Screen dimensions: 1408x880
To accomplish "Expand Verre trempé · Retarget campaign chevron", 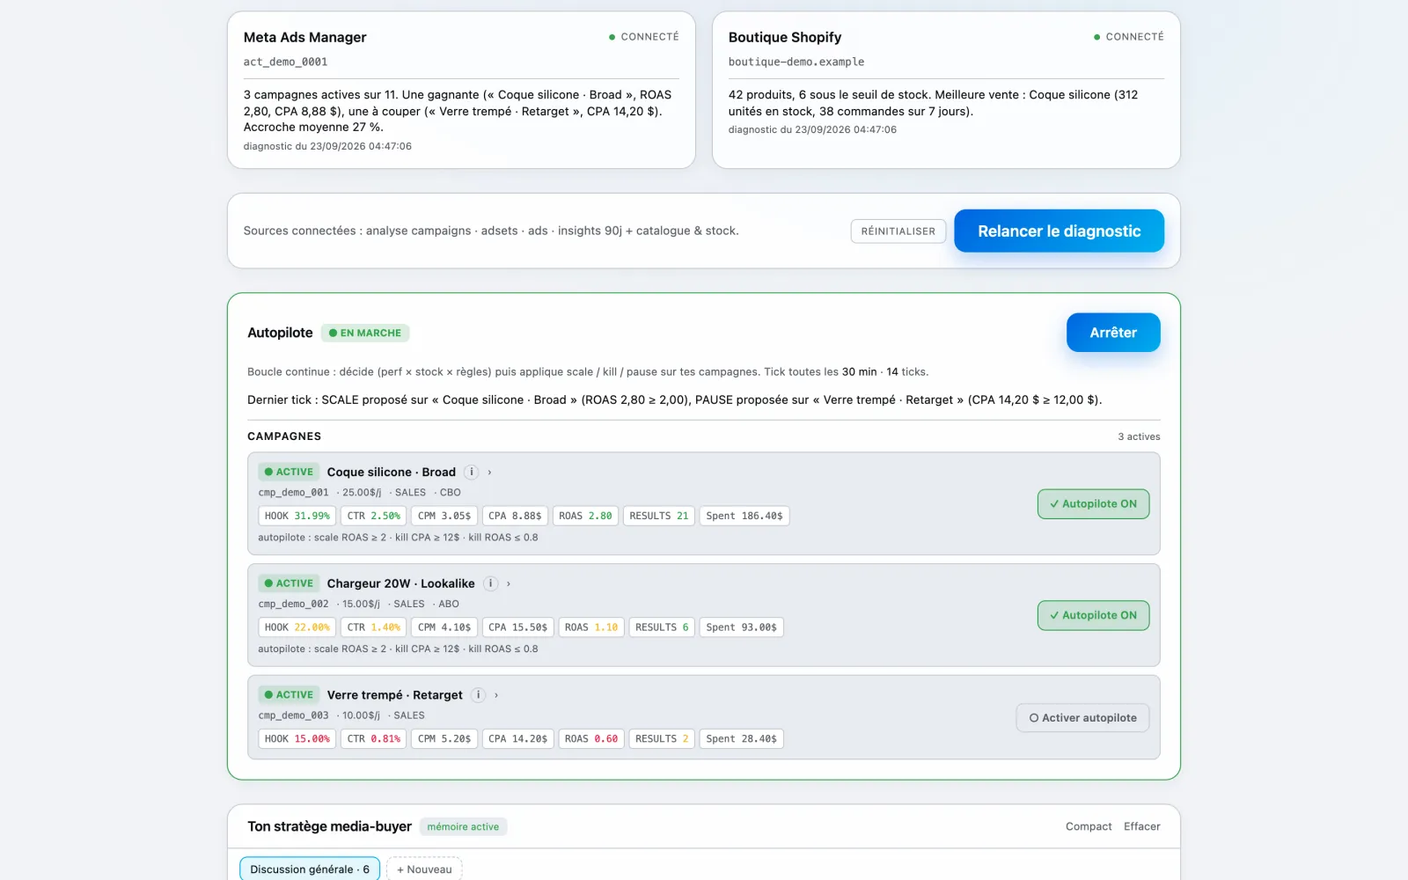I will coord(496,695).
